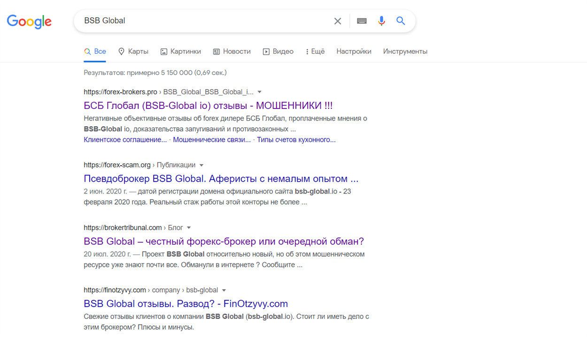Open sitelink Клиентское соглашение...
The image size is (587, 337).
(x=125, y=140)
